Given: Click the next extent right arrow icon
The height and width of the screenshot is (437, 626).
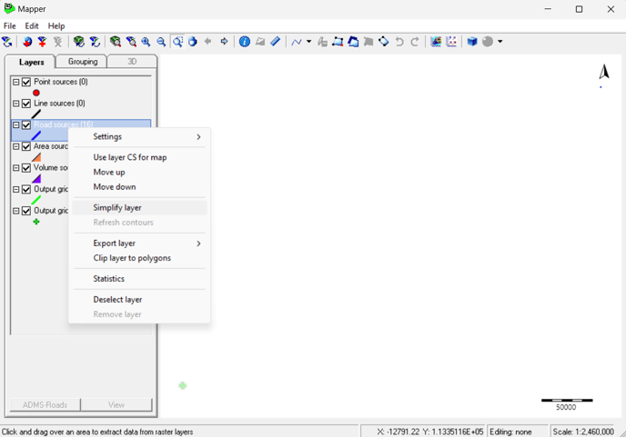Looking at the screenshot, I should coord(225,42).
